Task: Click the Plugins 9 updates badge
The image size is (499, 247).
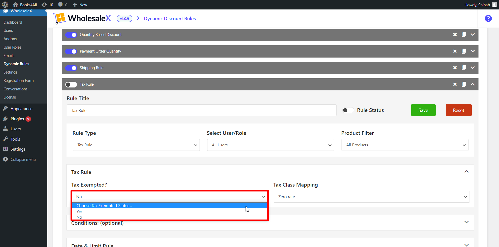Action: coord(28,119)
